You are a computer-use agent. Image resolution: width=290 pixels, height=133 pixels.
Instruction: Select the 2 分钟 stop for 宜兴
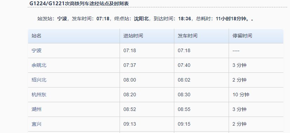pos(240,124)
